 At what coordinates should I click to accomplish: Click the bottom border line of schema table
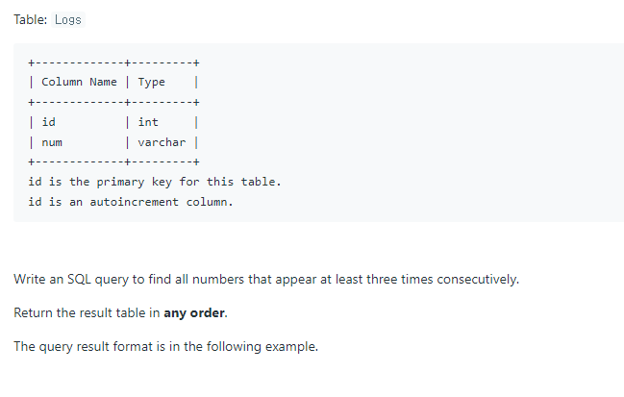(x=113, y=161)
